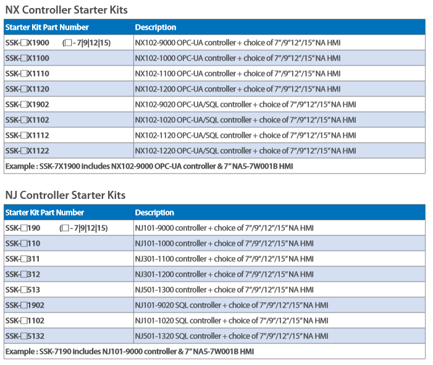Click the NJ301-1100 controller description

224,259
